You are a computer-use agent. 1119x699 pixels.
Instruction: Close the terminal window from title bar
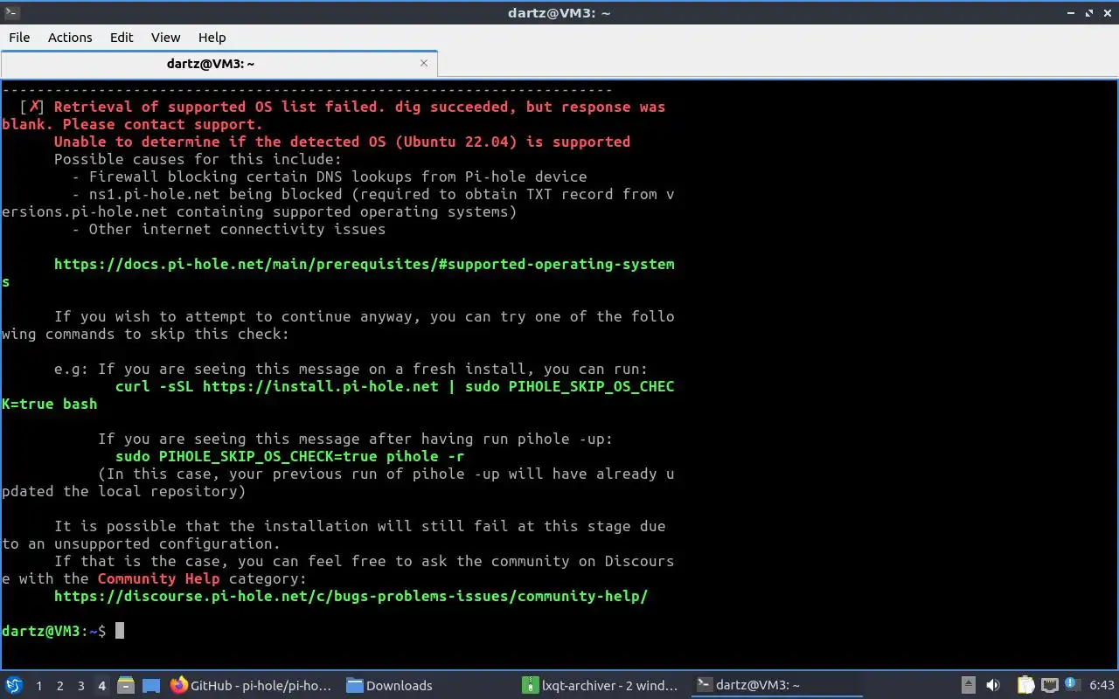point(1107,12)
